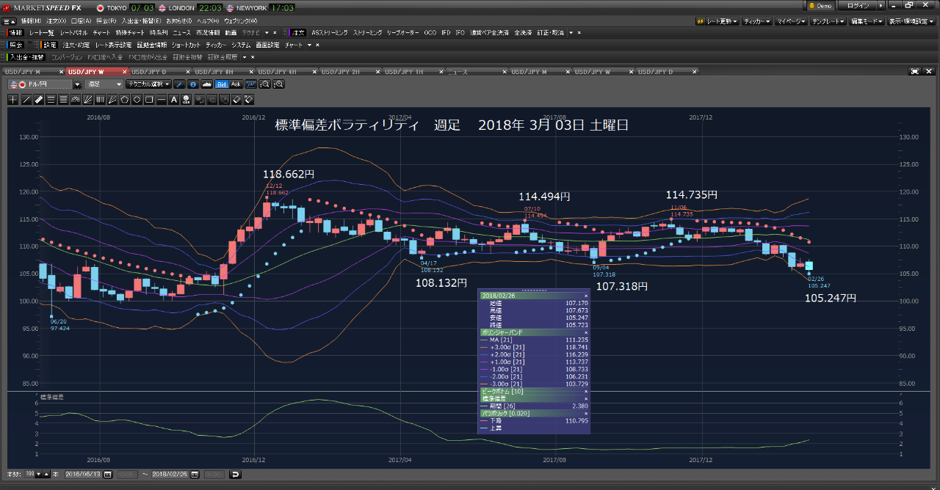Select the crosshair cursor tool
This screenshot has width=940, height=490.
point(12,99)
